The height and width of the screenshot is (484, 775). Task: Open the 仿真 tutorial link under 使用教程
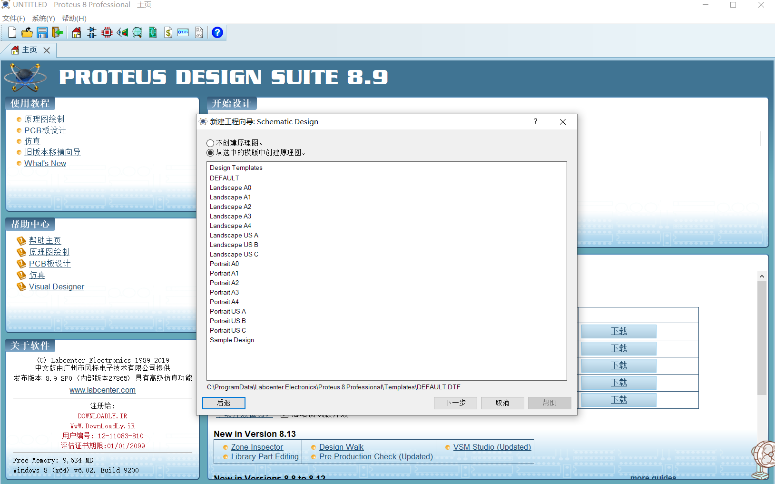(x=32, y=141)
